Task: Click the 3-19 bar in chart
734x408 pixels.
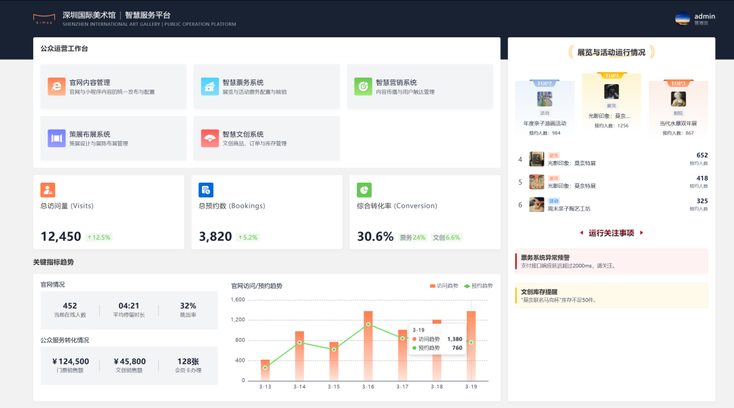Action: pyautogui.click(x=471, y=346)
